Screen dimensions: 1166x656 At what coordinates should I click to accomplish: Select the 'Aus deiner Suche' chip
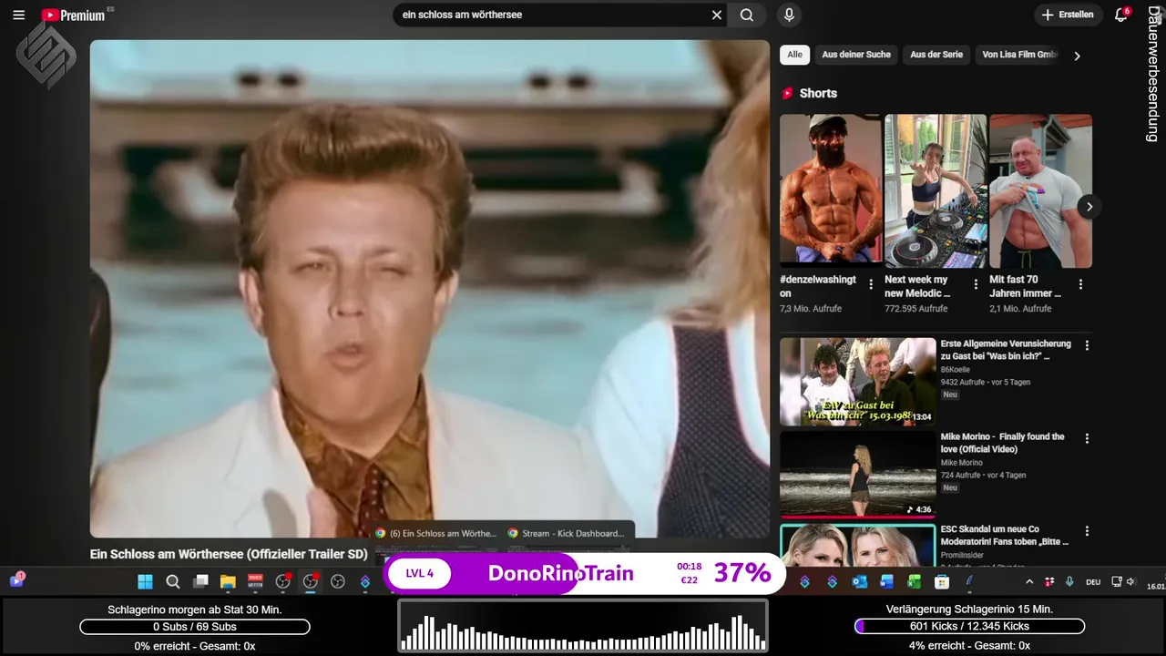coord(856,55)
